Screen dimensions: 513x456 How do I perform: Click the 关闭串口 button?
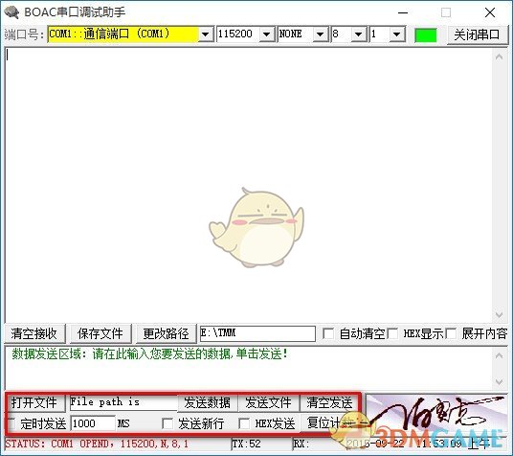click(477, 34)
